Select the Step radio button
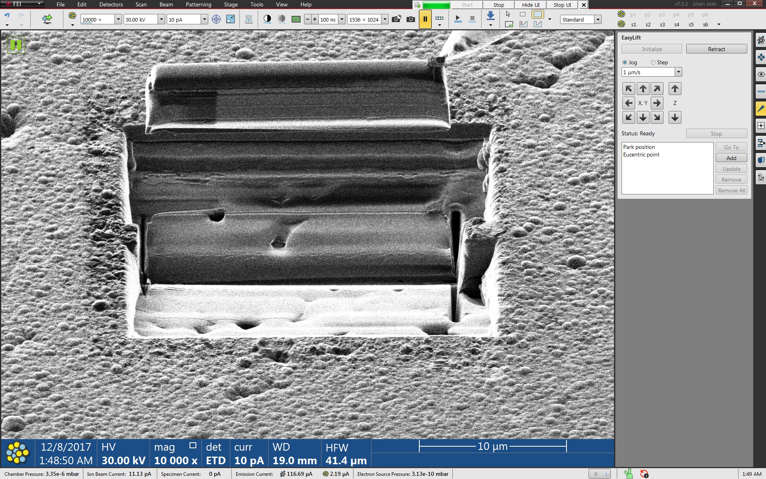This screenshot has height=479, width=766. 653,62
